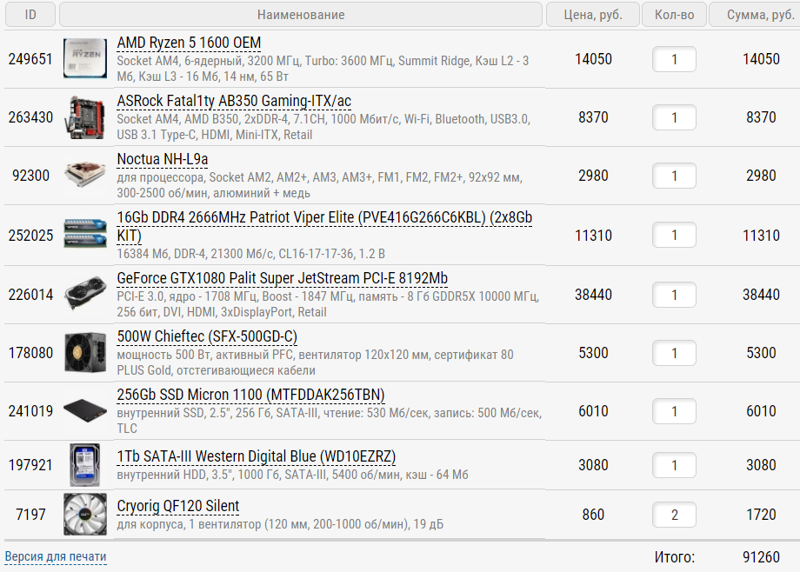Viewport: 800px width, 572px height.
Task: Click the total sum value 91260
Action: [x=761, y=556]
